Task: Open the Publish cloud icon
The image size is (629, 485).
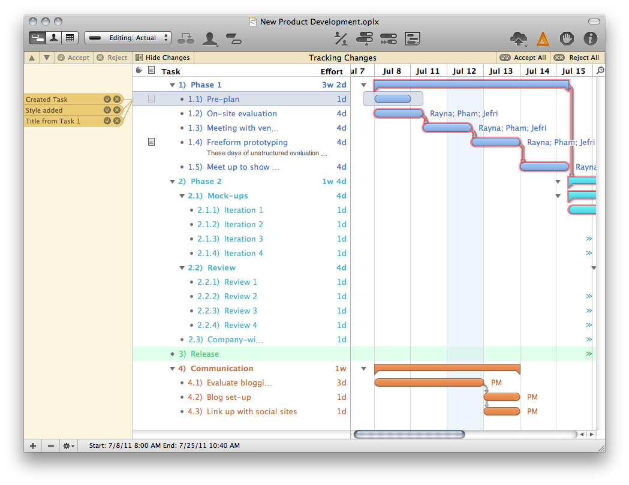Action: tap(518, 39)
